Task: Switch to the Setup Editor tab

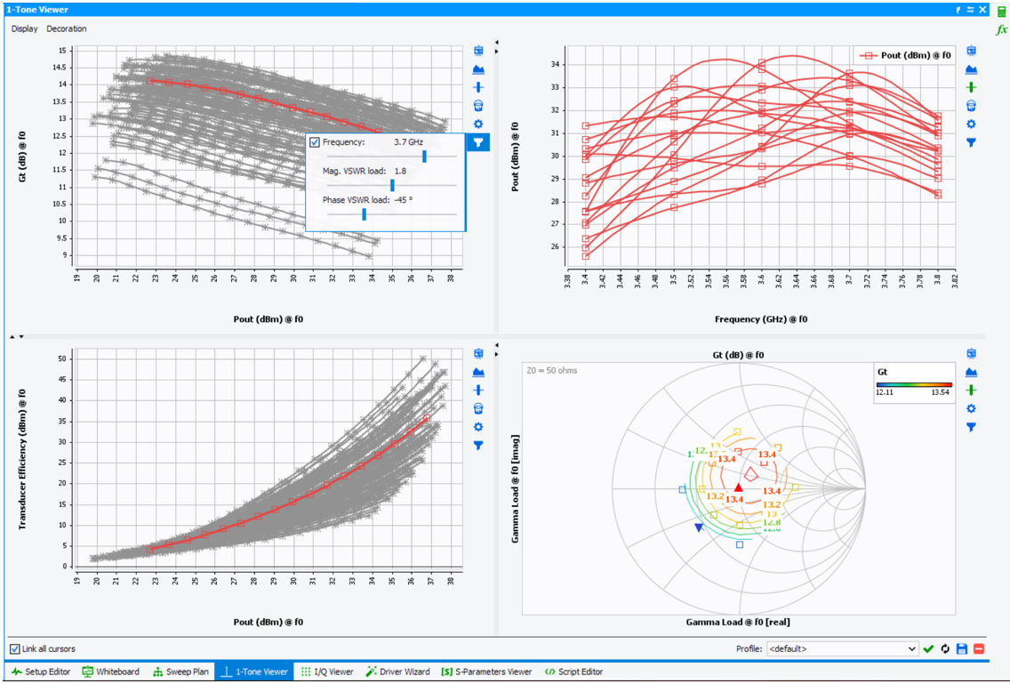Action: pos(41,672)
